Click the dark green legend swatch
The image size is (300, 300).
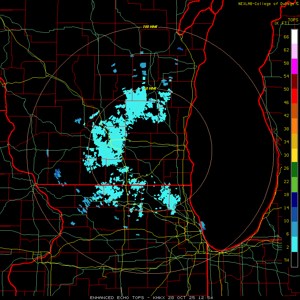click(x=294, y=170)
